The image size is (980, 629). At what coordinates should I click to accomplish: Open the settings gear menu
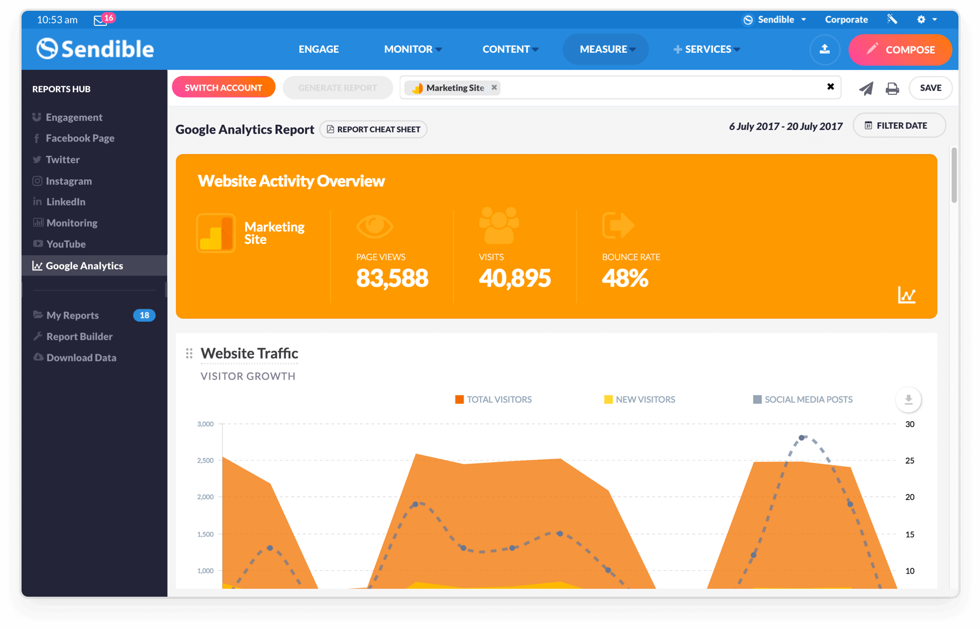coord(921,19)
